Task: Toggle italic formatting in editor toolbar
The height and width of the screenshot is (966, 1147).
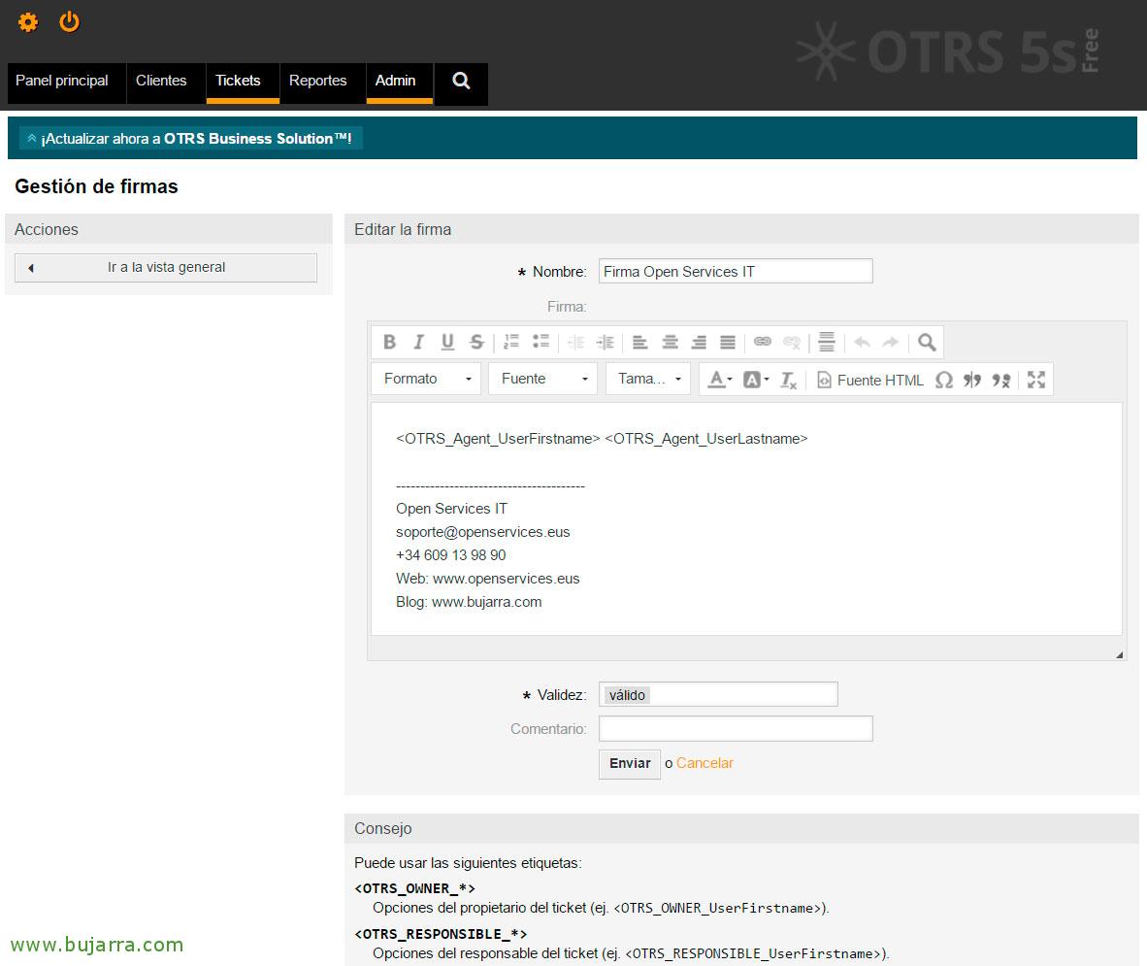Action: click(x=418, y=342)
